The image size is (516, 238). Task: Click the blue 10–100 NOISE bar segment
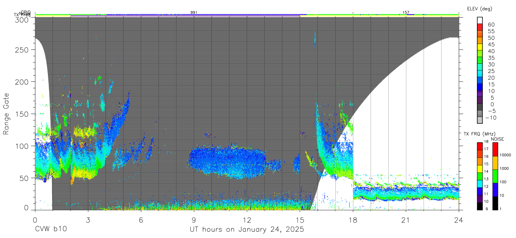(x=495, y=190)
